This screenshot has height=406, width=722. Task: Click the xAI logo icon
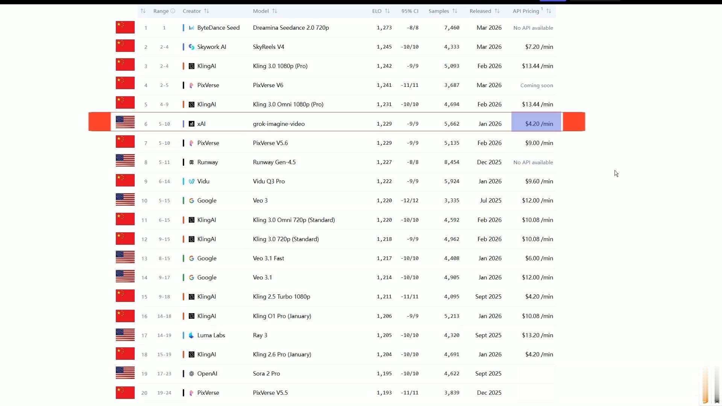pyautogui.click(x=191, y=124)
